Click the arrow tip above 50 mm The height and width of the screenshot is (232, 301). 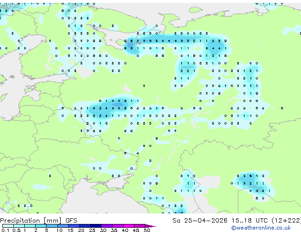tap(150, 226)
